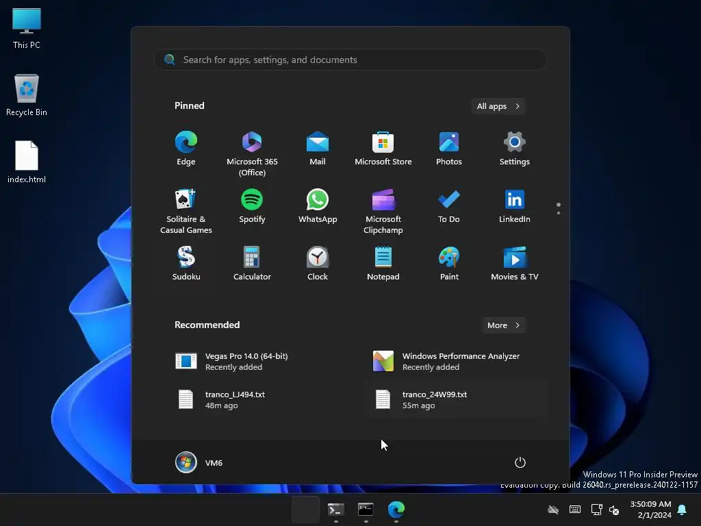This screenshot has height=526, width=701.
Task: Switch to Command Prompt in taskbar
Action: pyautogui.click(x=366, y=510)
